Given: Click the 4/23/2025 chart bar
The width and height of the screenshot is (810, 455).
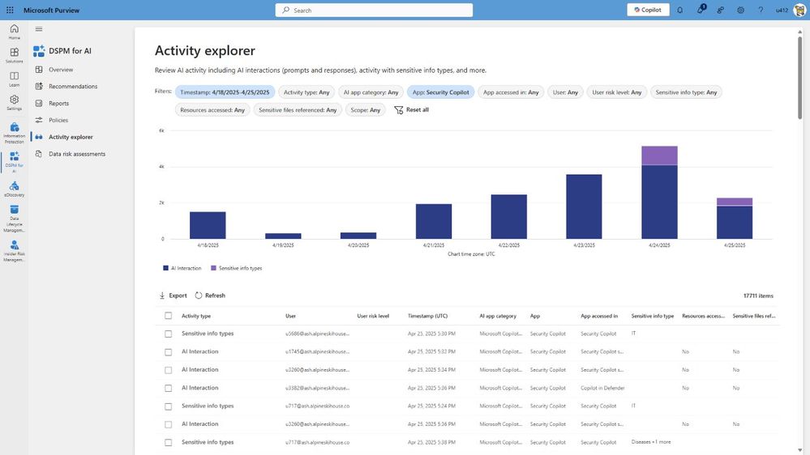Looking at the screenshot, I should (x=584, y=206).
